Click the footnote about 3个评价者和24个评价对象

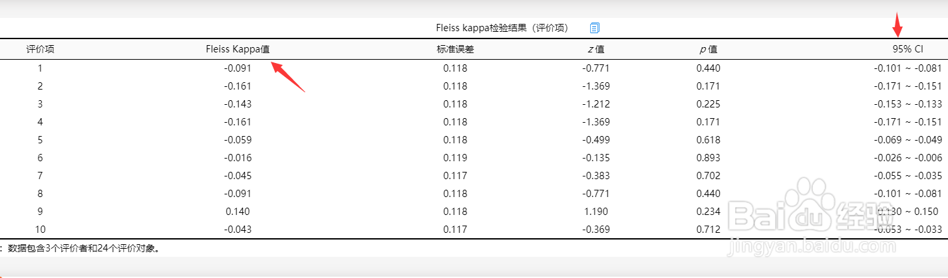coord(83,249)
